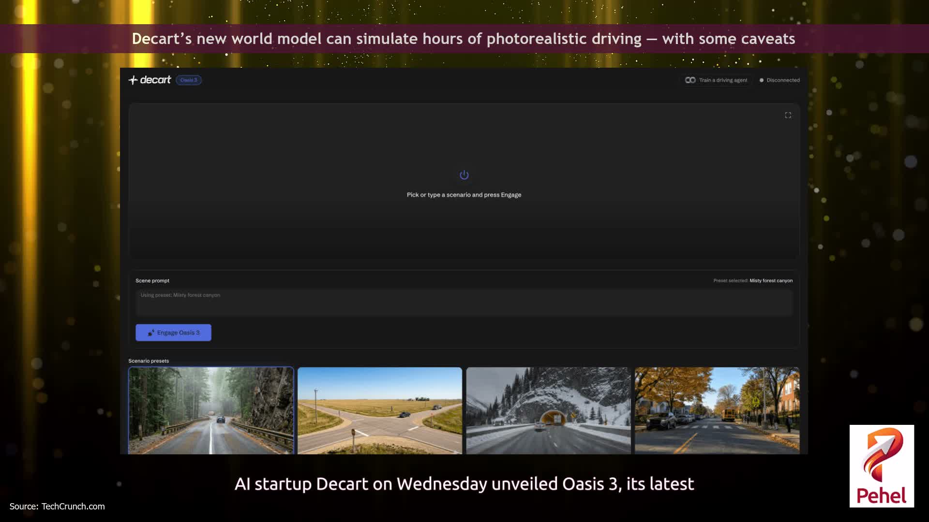Click the Disconnected status indicator
Image resolution: width=929 pixels, height=522 pixels.
click(x=779, y=80)
